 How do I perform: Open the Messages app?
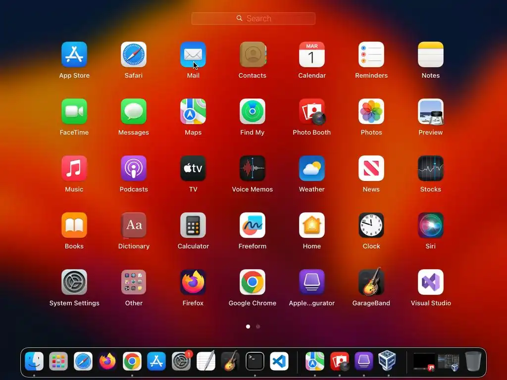134,111
